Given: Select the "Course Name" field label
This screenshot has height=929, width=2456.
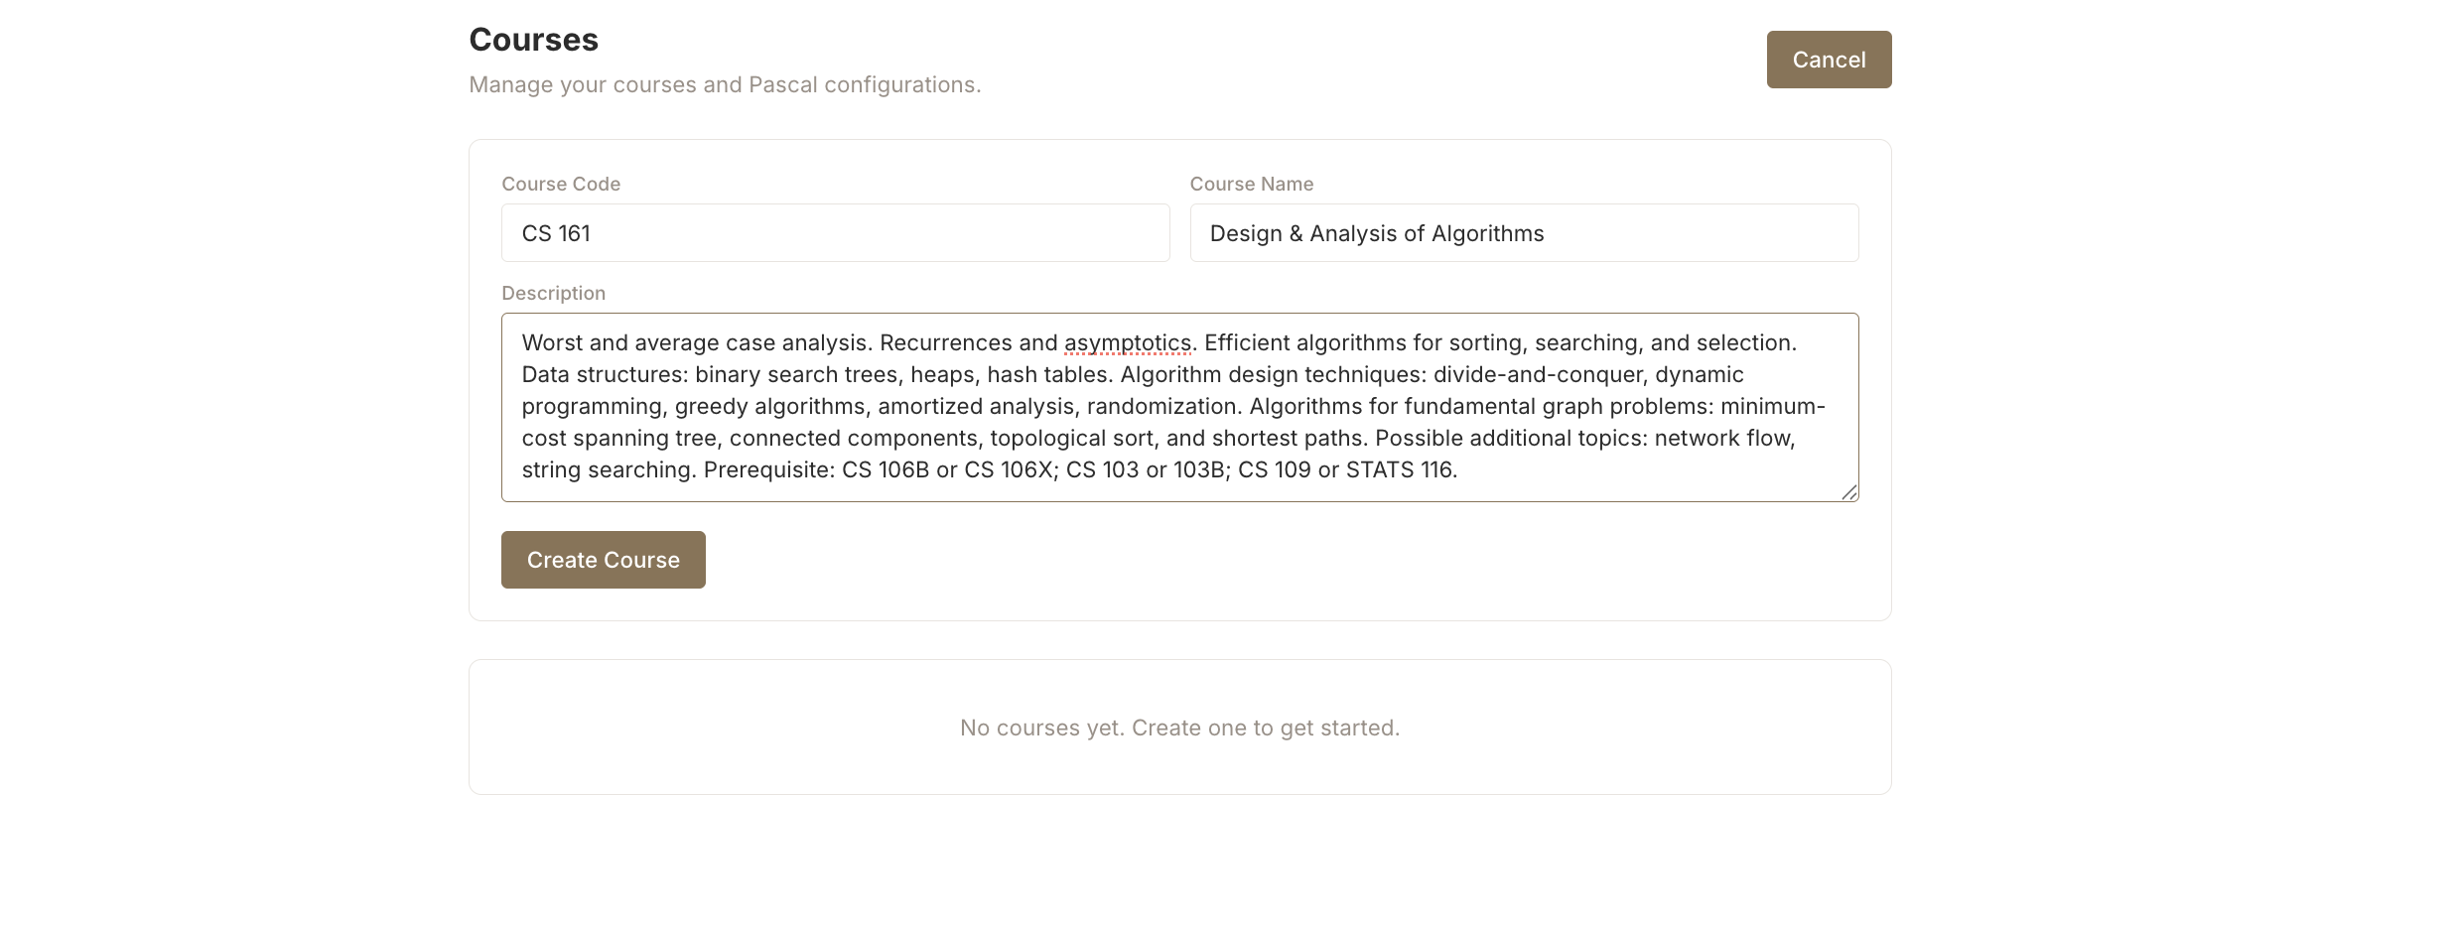Looking at the screenshot, I should (x=1251, y=184).
